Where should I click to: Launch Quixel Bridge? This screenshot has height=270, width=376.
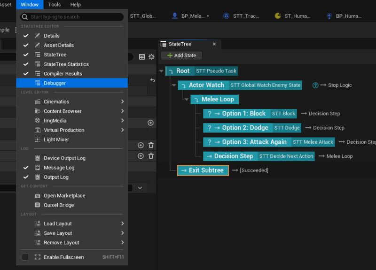pyautogui.click(x=72, y=205)
